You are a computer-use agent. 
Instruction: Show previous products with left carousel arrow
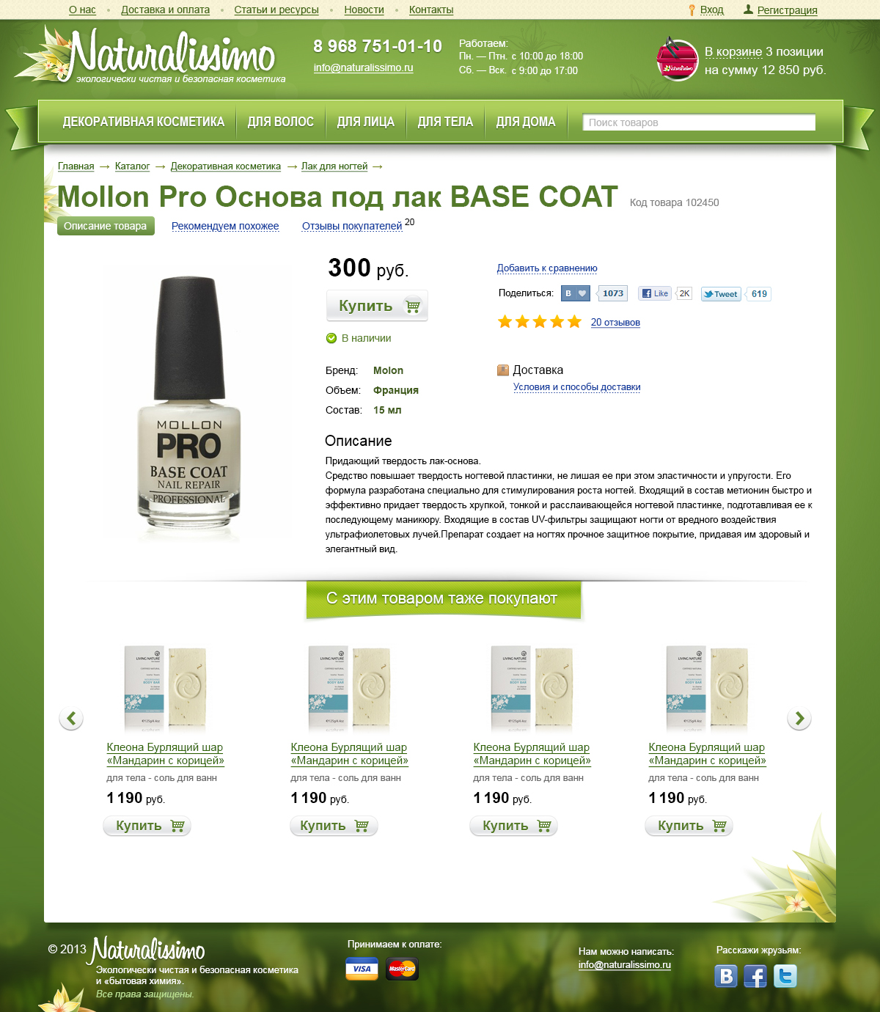71,719
